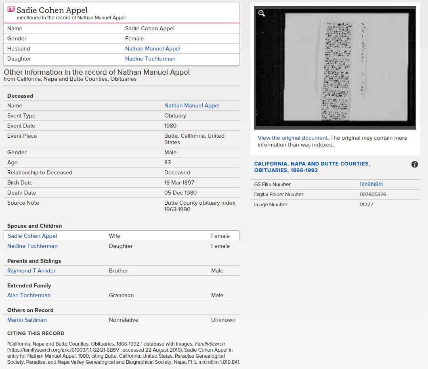428x369 pixels.
Task: Open the obituary document thumbnail image
Action: (335, 68)
